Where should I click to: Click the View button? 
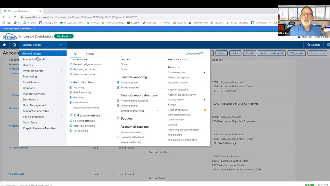(221, 53)
